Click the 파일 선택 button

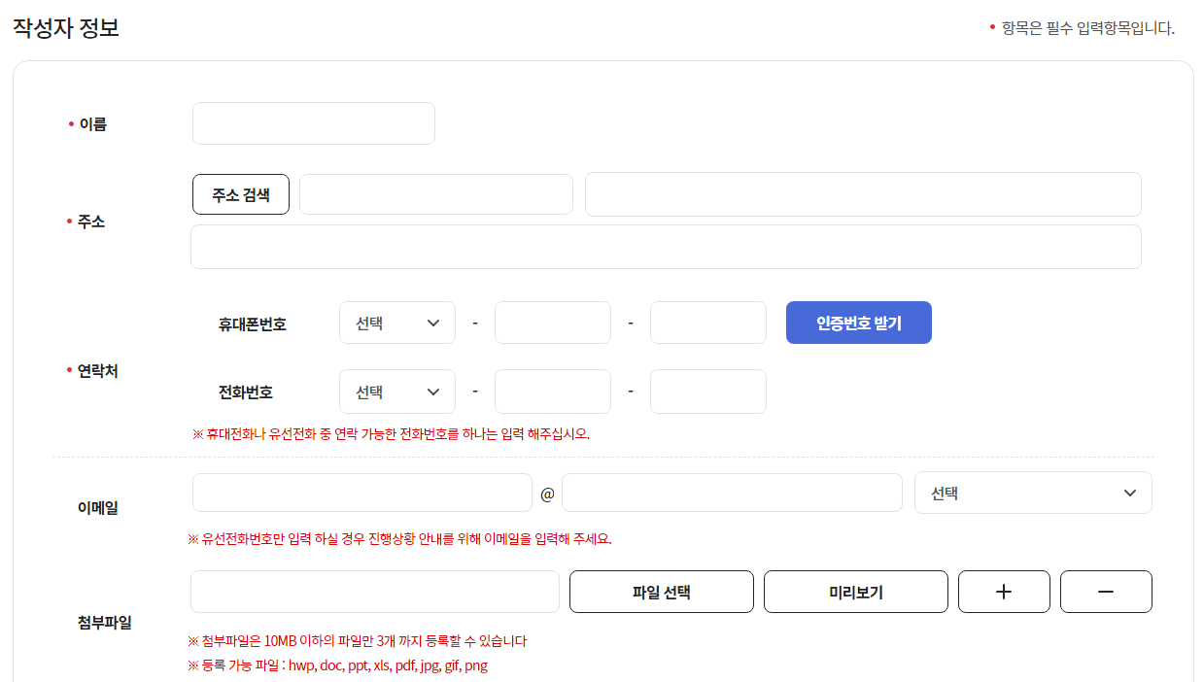[662, 592]
